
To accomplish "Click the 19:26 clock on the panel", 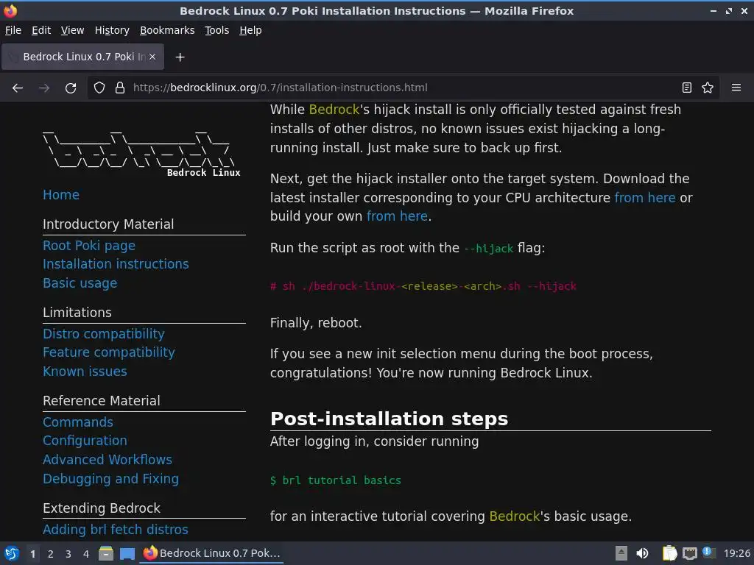I will 736,553.
